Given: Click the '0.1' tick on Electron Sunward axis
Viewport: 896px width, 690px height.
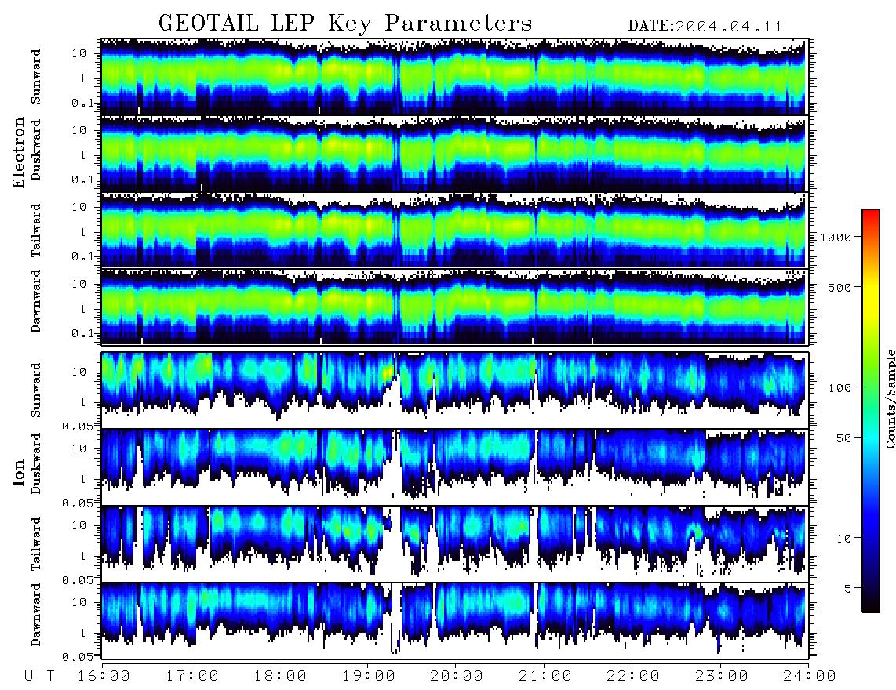Looking at the screenshot, I should [83, 103].
